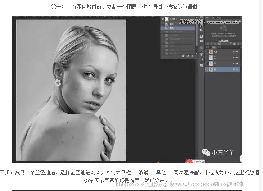The image size is (263, 191).
Task: Switch to the Paths tab after Channels
Action: [x=219, y=47]
